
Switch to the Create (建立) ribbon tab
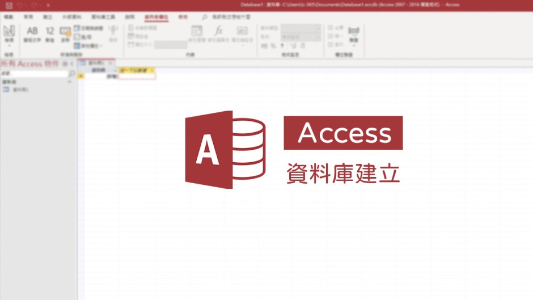48,17
